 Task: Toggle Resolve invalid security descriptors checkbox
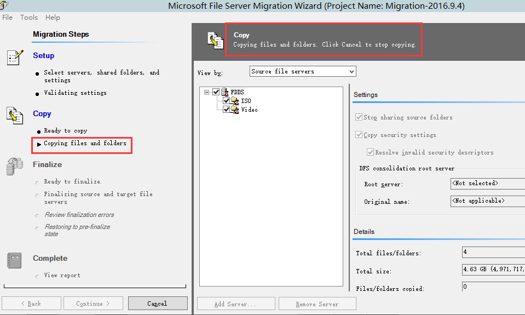click(370, 152)
